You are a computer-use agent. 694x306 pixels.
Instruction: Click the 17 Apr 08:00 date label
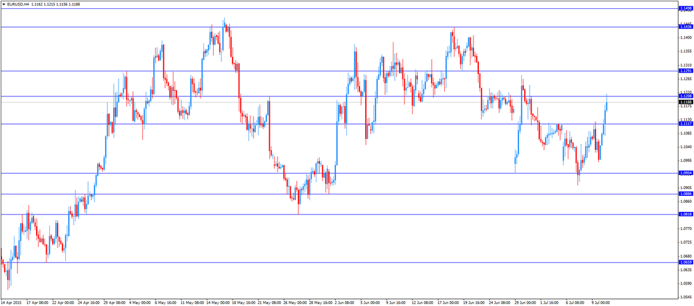(37, 303)
